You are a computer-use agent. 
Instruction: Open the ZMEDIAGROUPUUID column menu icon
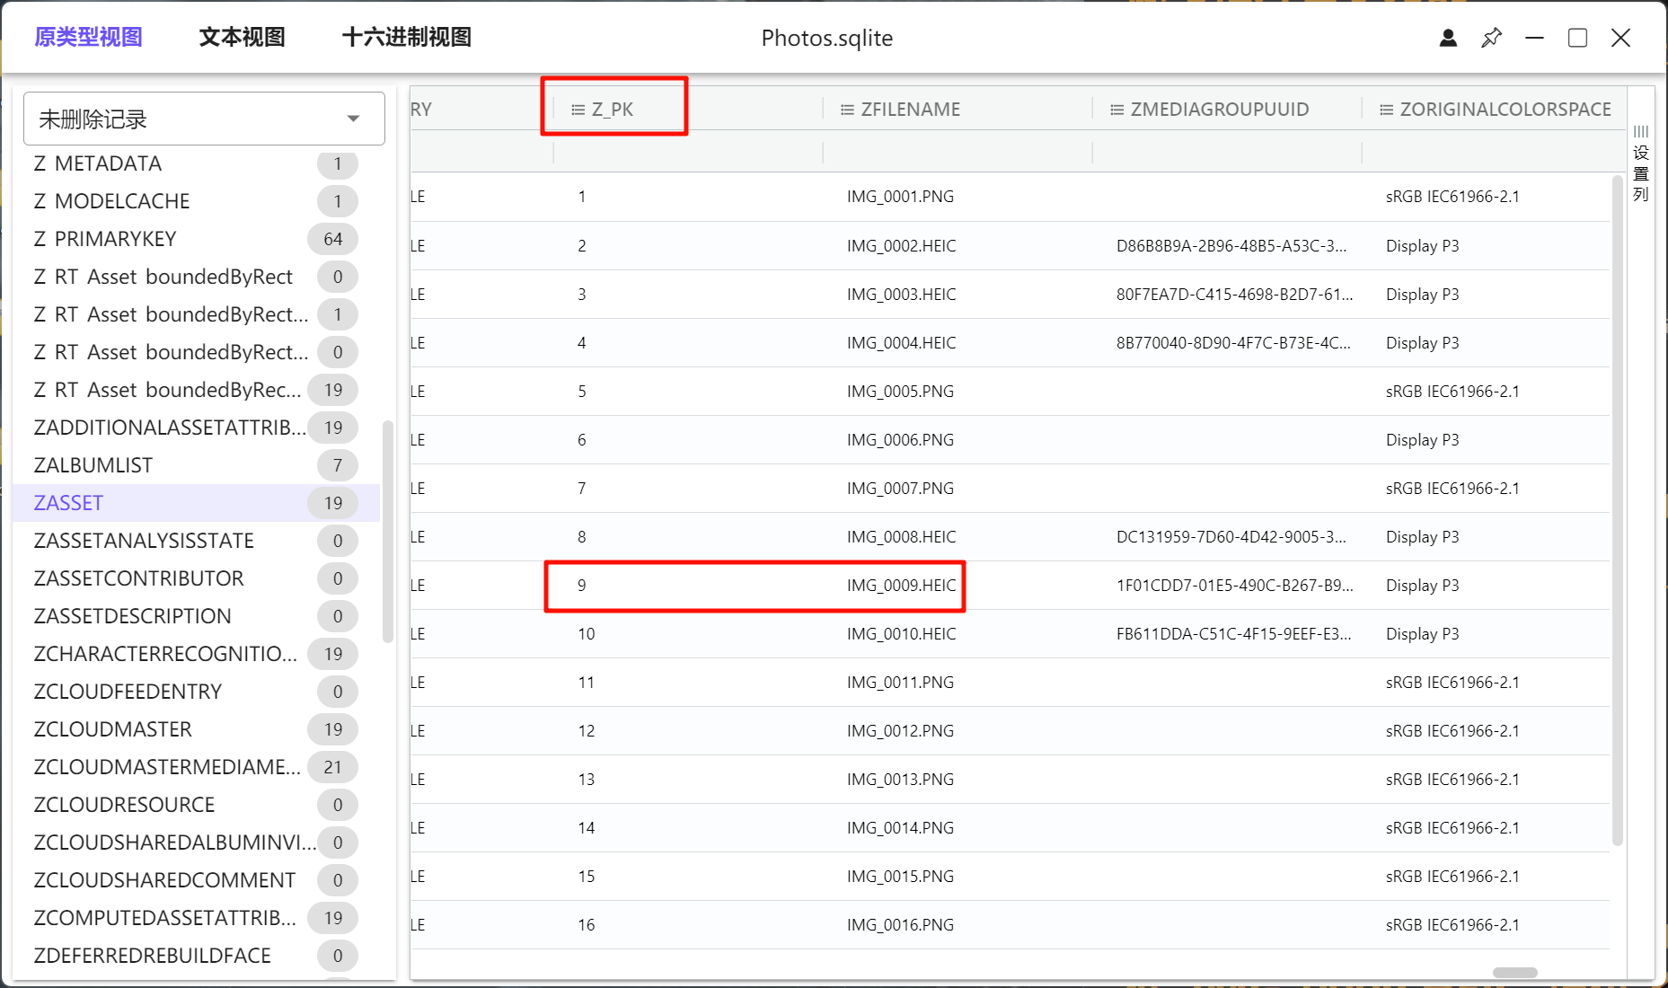tap(1116, 110)
